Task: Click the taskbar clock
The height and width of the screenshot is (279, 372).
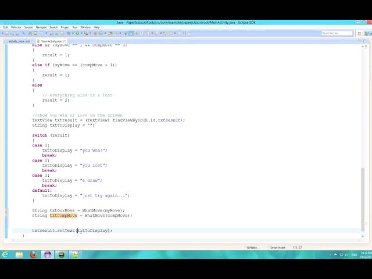Action: click(x=366, y=255)
